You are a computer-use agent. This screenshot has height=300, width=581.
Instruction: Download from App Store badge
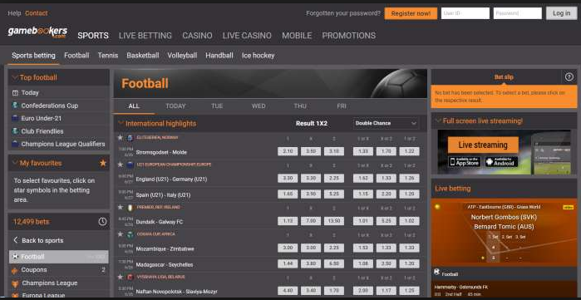coord(465,162)
